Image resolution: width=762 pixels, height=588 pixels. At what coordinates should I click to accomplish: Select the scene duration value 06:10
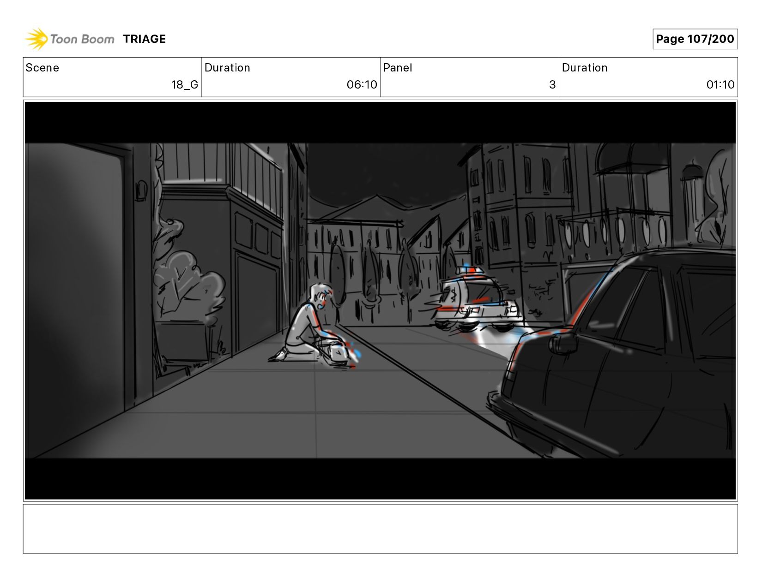pos(362,85)
